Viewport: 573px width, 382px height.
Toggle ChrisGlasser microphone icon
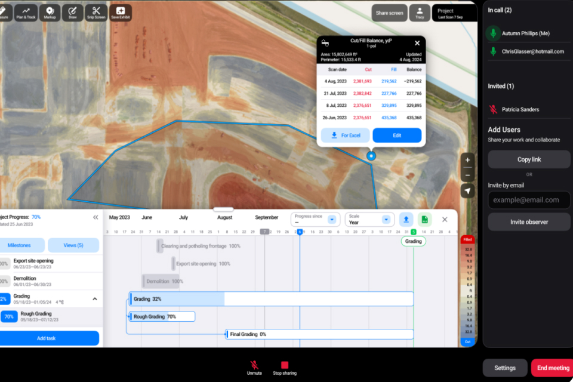point(493,51)
